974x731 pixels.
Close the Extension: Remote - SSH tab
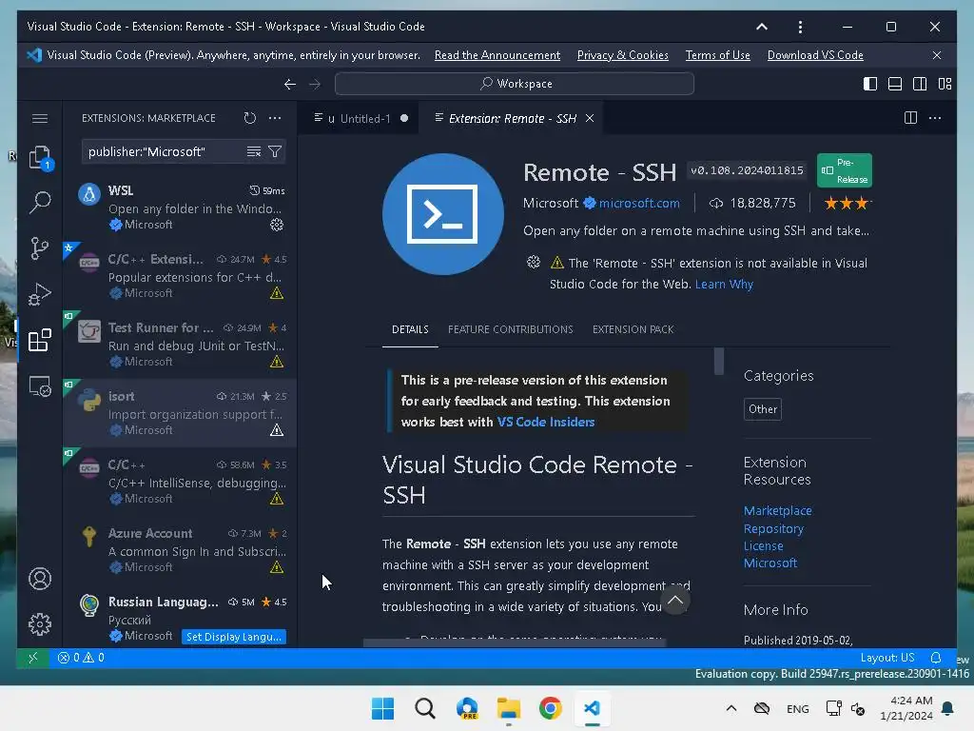click(590, 118)
